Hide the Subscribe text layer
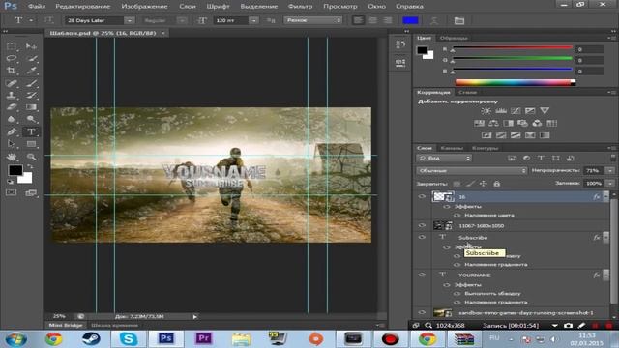Image resolution: width=619 pixels, height=348 pixels. [422, 237]
